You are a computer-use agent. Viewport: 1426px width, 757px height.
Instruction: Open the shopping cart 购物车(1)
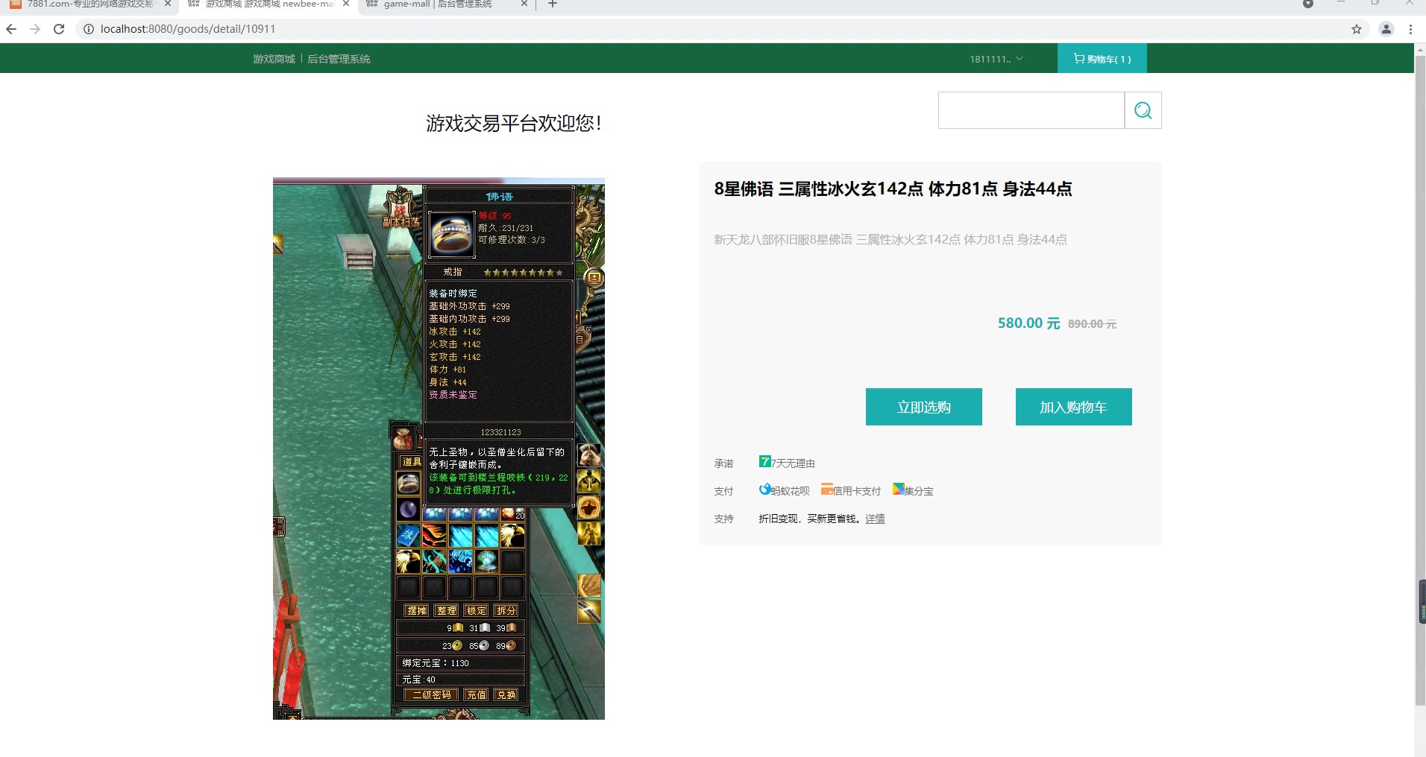pyautogui.click(x=1102, y=58)
